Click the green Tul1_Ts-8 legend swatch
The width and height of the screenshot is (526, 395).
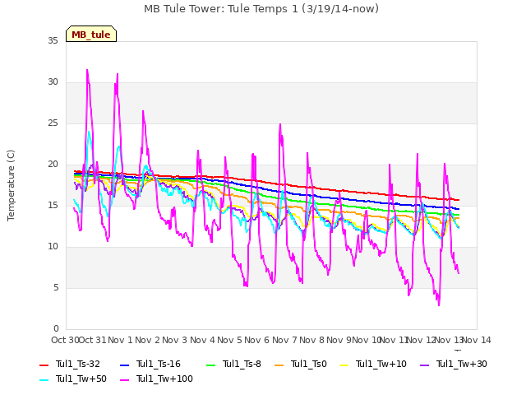[x=210, y=365]
